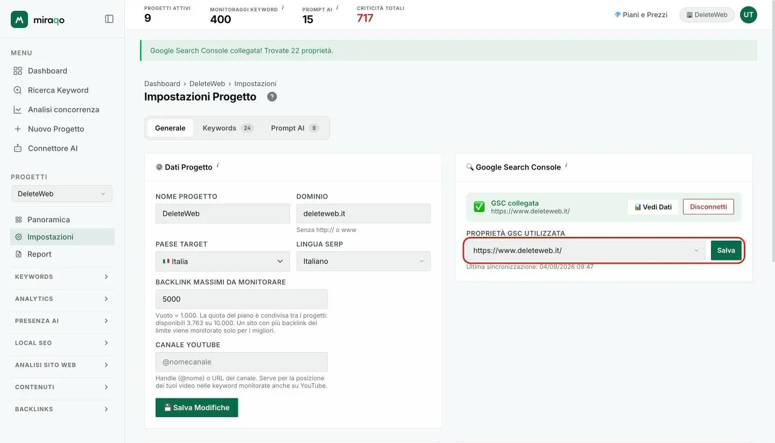Image resolution: width=775 pixels, height=443 pixels.
Task: Click Salva Modifiche button
Action: [x=196, y=407]
